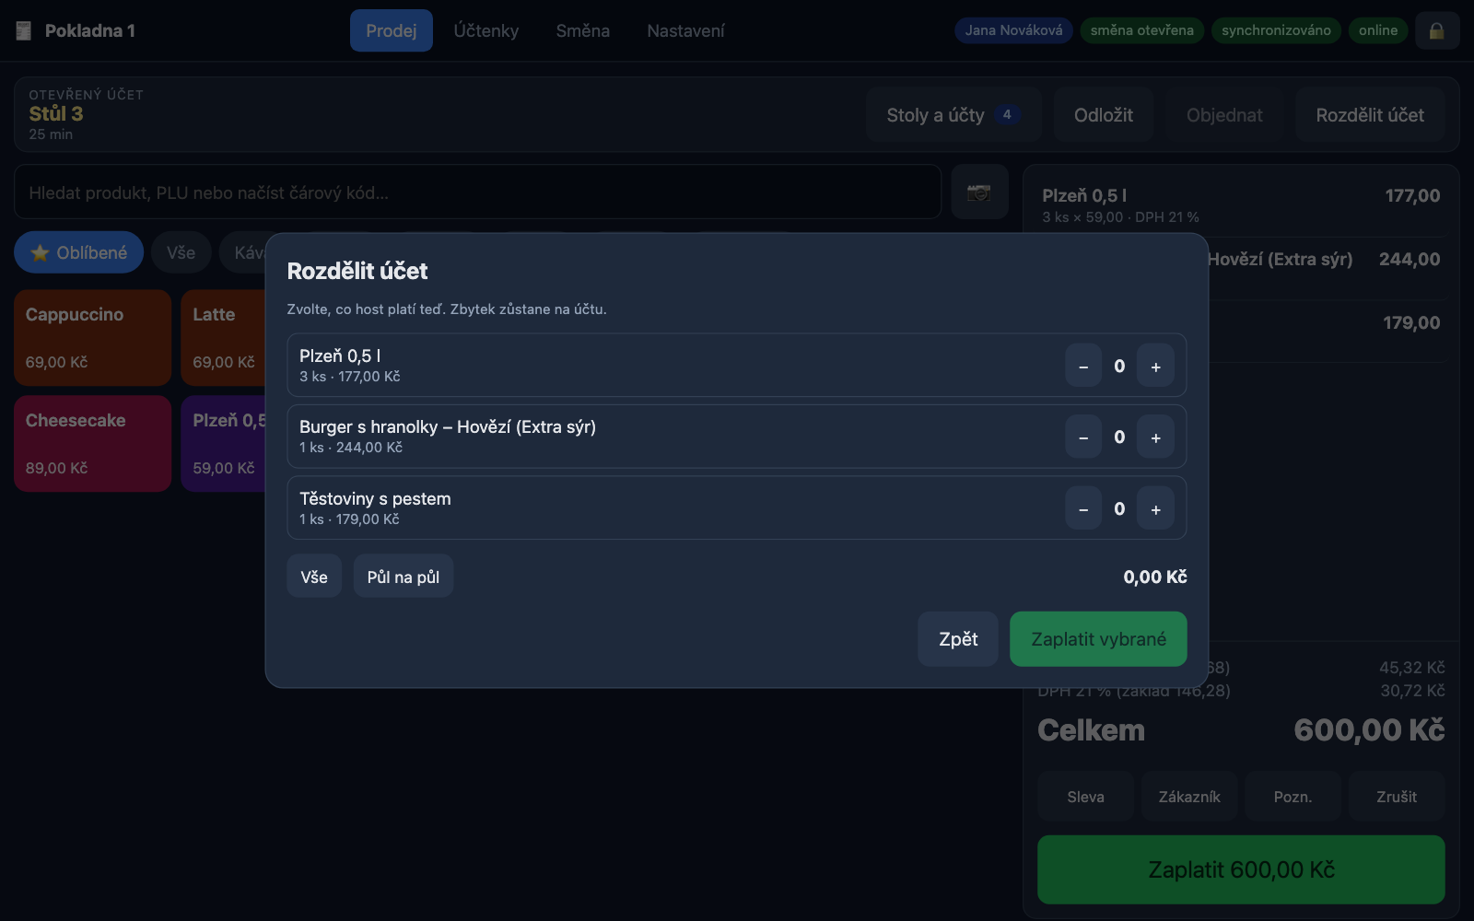This screenshot has height=921, width=1474.
Task: Click the 179,00 price in the receipt
Action: coord(1411,322)
